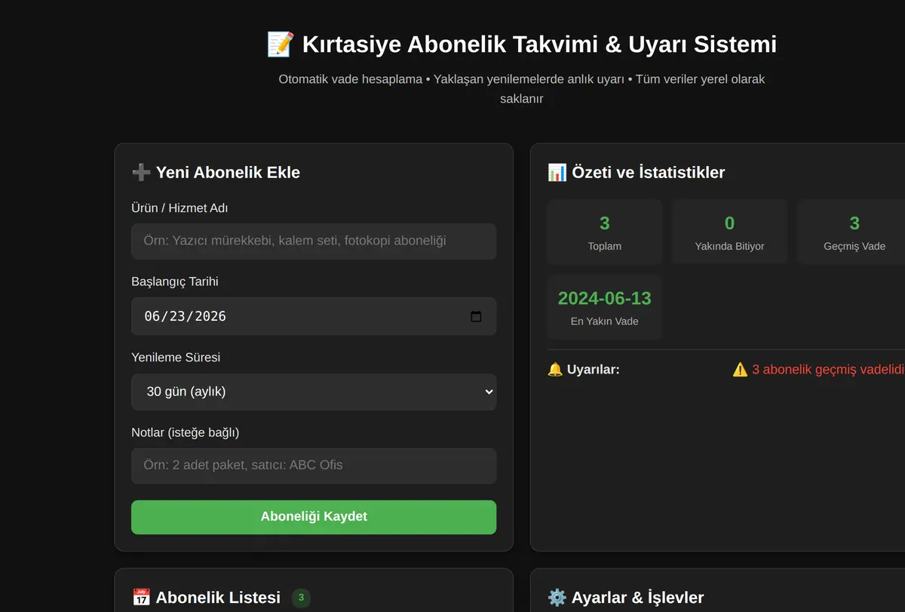This screenshot has height=612, width=905.
Task: Click the Özeti ve İstatistikler heading
Action: click(649, 172)
